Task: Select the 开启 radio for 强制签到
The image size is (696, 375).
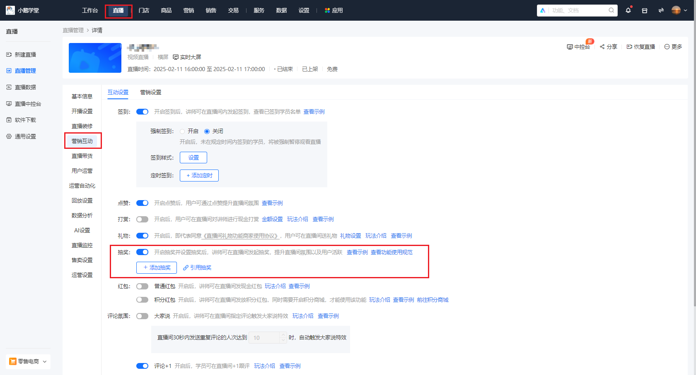Action: coord(182,131)
